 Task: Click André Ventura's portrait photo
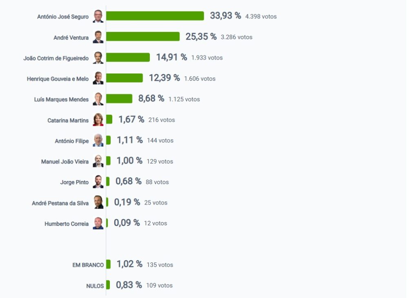[98, 37]
